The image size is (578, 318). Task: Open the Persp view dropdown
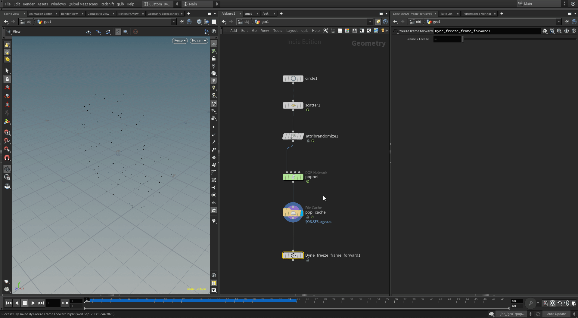coord(180,41)
